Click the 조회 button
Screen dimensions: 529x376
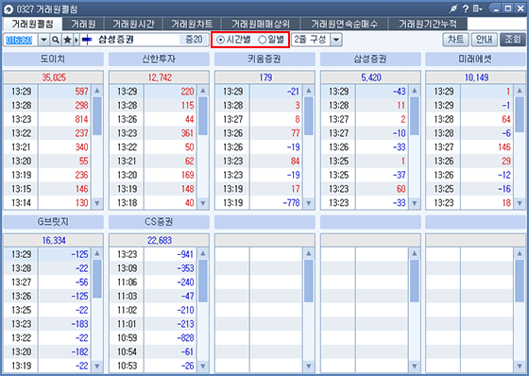[x=512, y=40]
